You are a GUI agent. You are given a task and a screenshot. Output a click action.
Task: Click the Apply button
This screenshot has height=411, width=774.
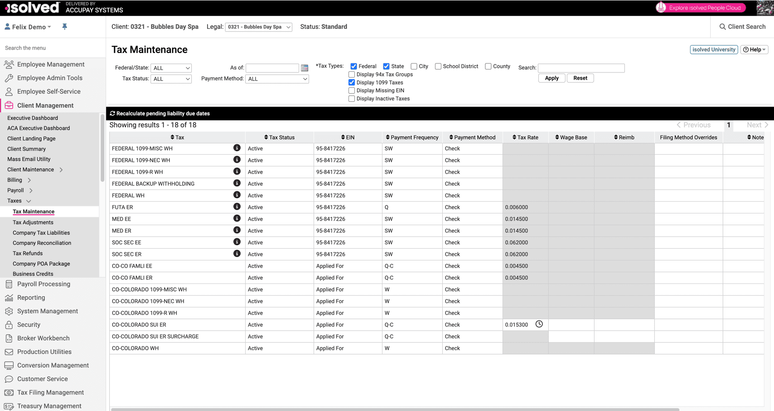coord(551,78)
